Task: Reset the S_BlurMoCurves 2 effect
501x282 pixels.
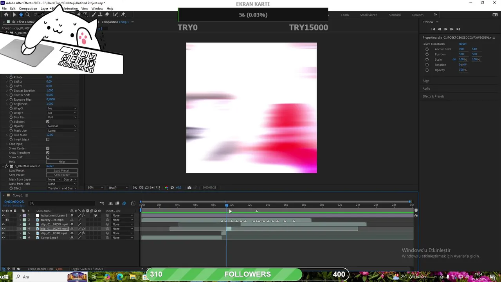Action: pyautogui.click(x=50, y=166)
